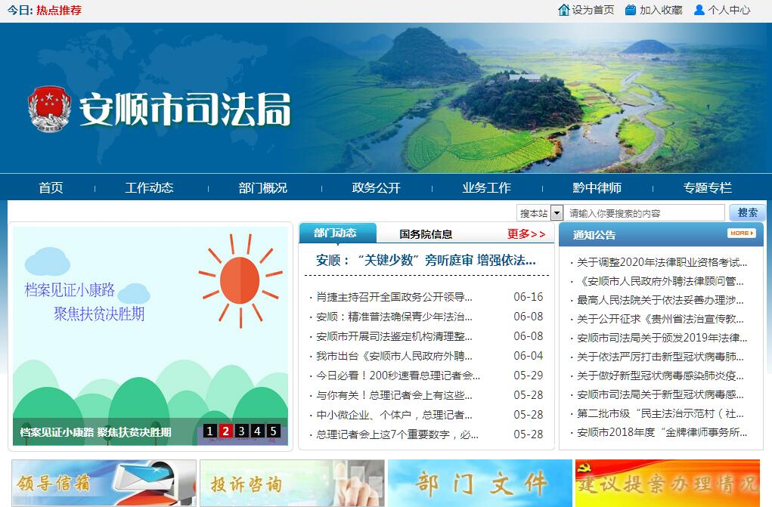Open 个人中心 link
Image resolution: width=772 pixels, height=507 pixels.
[729, 10]
